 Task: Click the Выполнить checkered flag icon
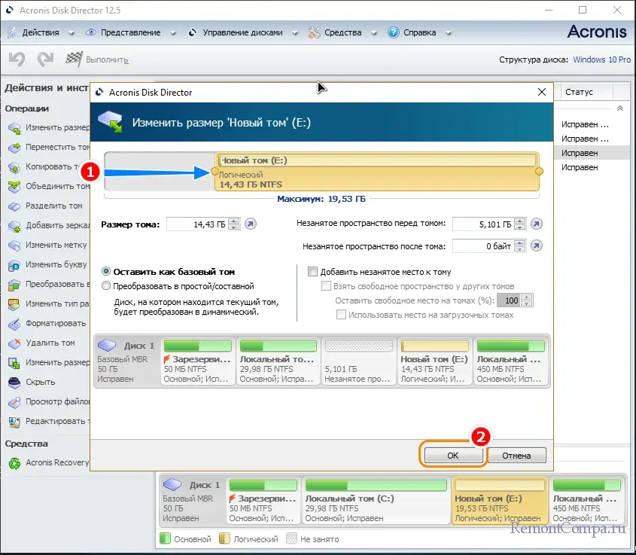pos(74,59)
